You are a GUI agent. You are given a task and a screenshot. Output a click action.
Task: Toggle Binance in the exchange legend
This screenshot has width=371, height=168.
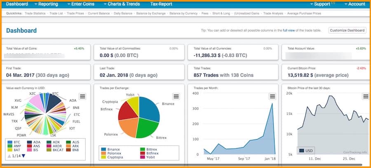110,149
